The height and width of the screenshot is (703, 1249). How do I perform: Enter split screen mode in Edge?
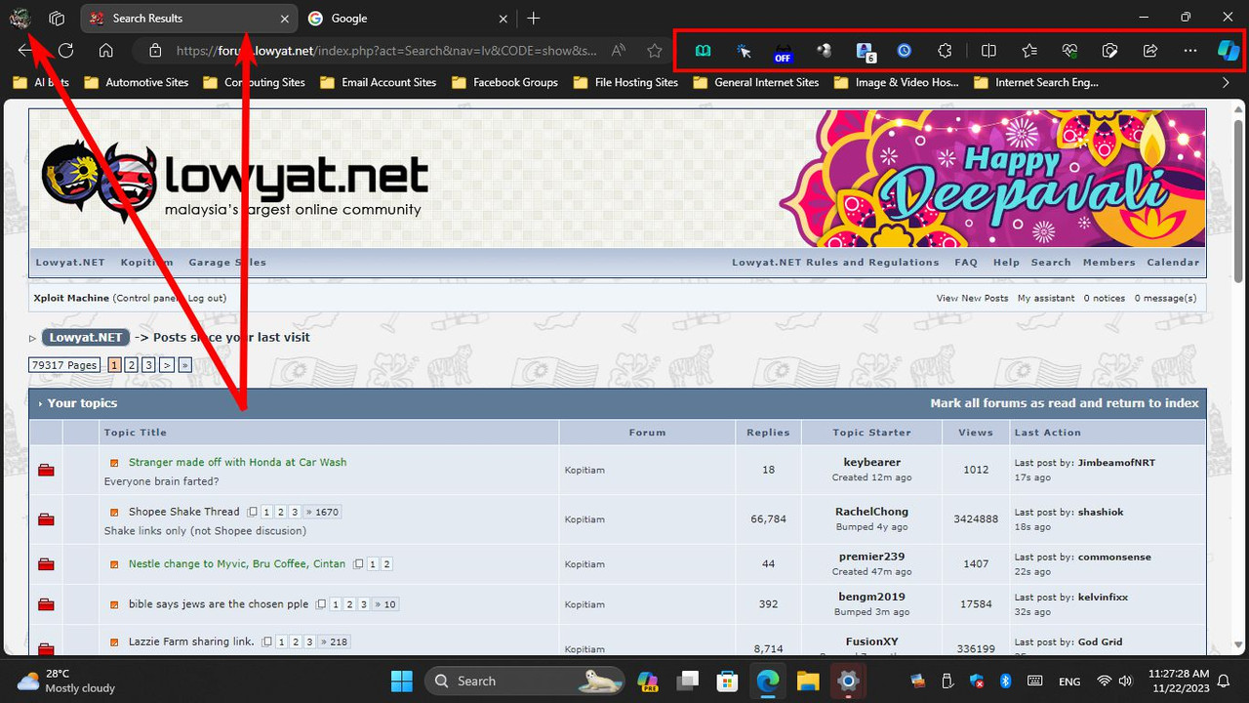click(988, 50)
